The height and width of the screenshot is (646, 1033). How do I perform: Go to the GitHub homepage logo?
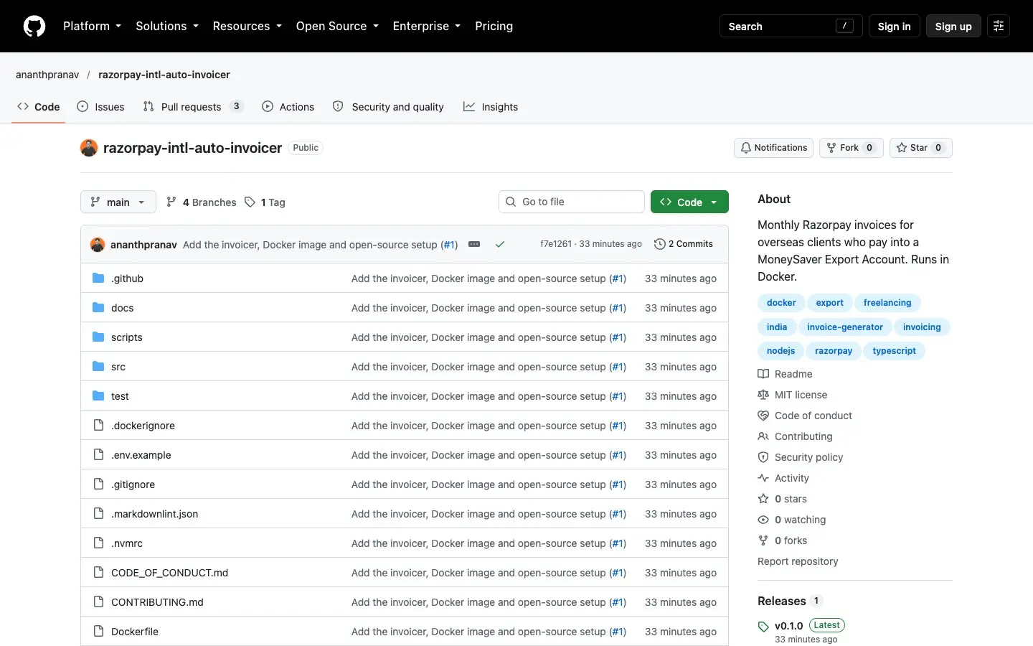click(x=34, y=26)
